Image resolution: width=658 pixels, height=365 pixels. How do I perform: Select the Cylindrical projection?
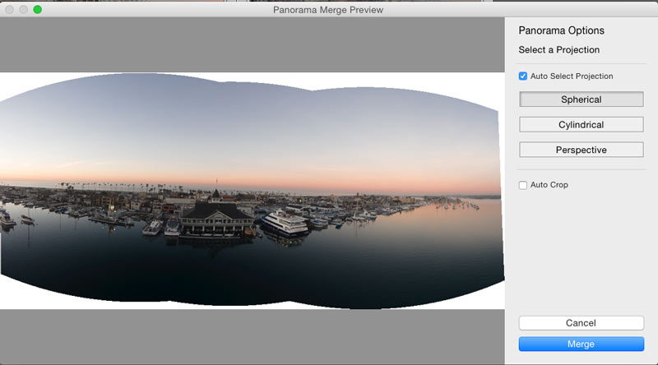pyautogui.click(x=582, y=125)
